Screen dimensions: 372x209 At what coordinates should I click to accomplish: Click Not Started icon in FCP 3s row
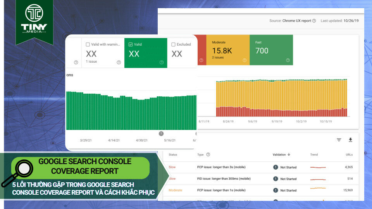click(x=276, y=167)
